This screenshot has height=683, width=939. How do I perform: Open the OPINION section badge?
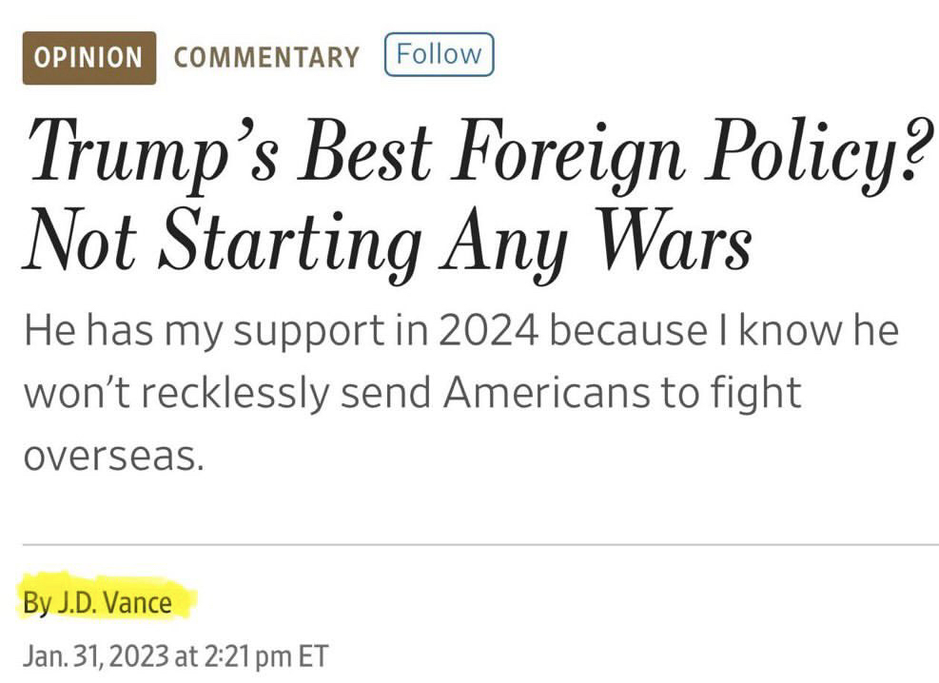point(88,57)
